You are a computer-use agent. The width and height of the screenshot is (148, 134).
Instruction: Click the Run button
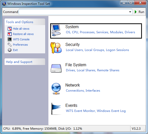click(139, 12)
